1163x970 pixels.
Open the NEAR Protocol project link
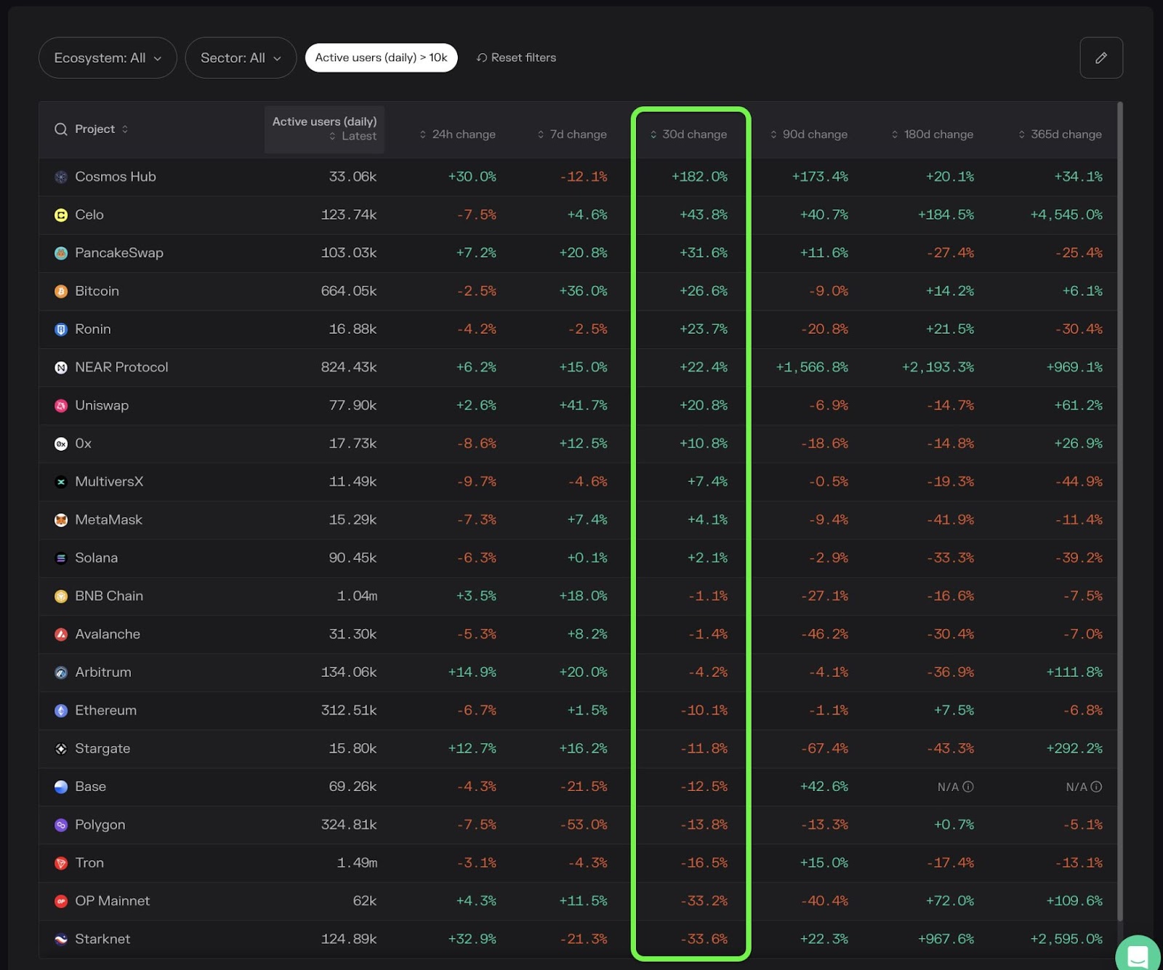(121, 367)
